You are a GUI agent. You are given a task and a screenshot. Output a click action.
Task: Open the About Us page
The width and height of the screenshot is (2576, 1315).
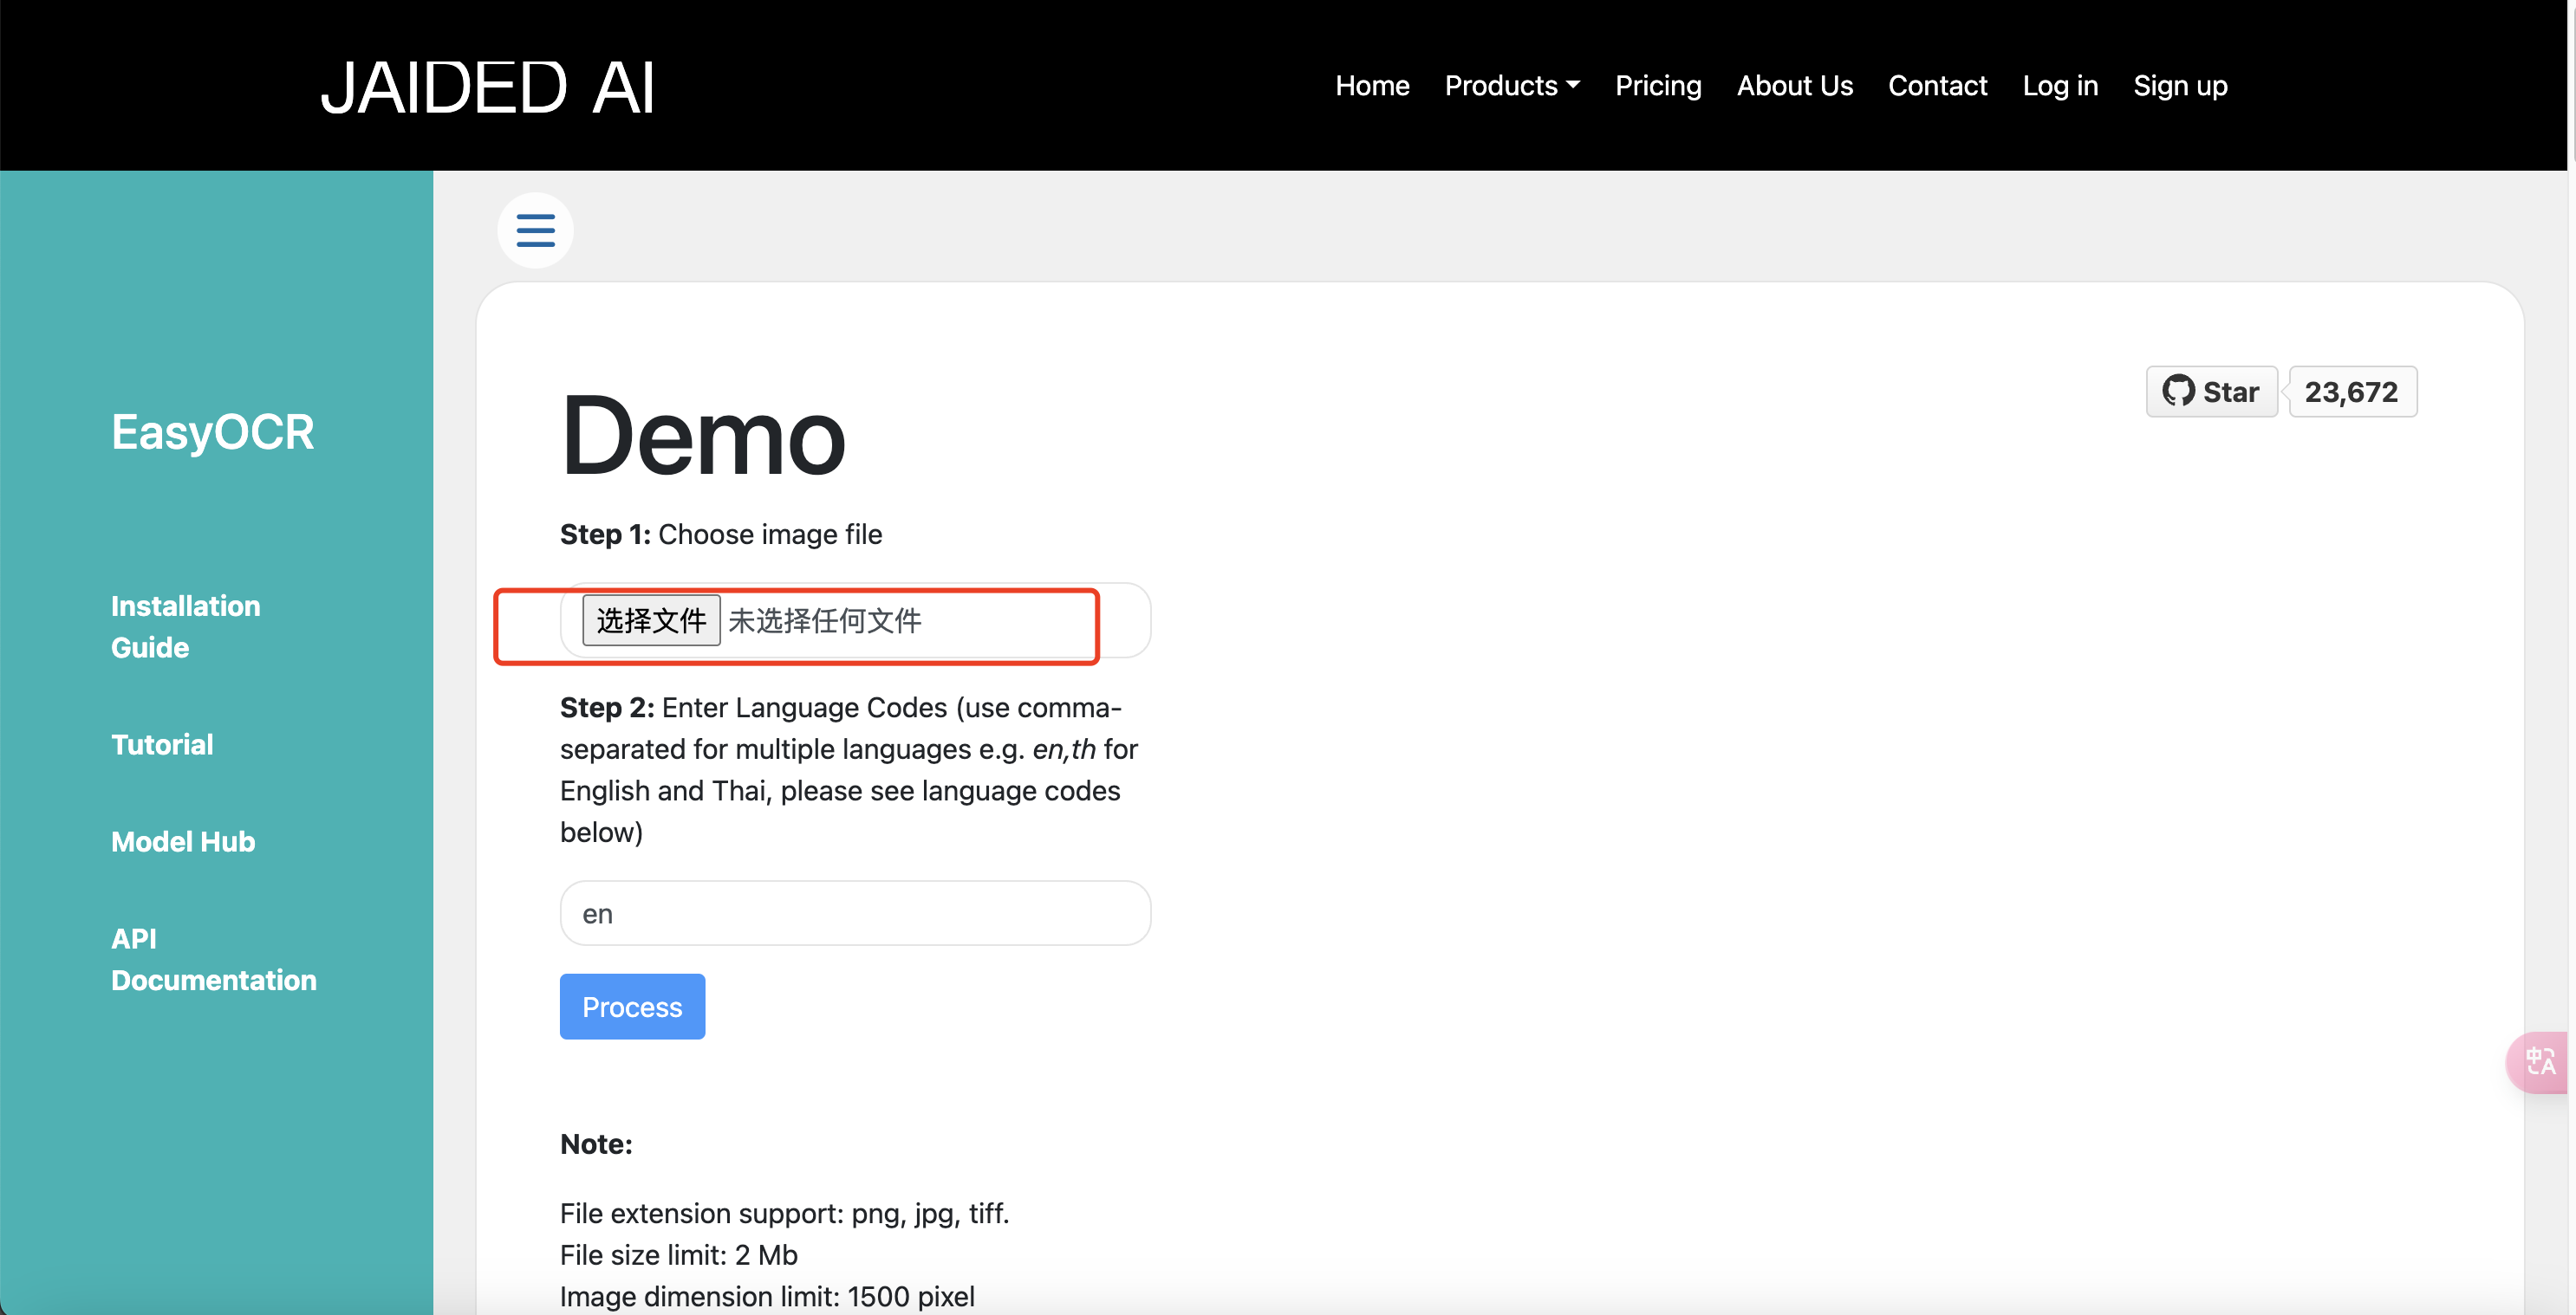(1794, 86)
